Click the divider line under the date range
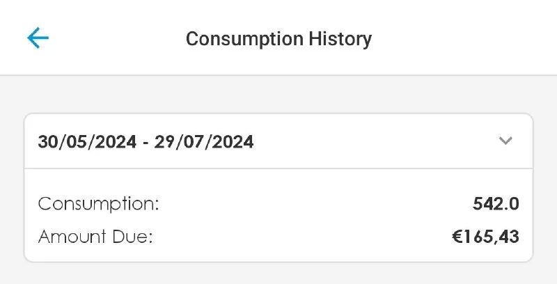Screen dimensions: 557x284 [x=278, y=168]
